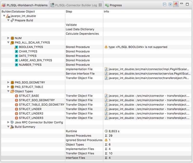
Task: Click the STRUCT_BASE object icon
Action: coord(16,96)
